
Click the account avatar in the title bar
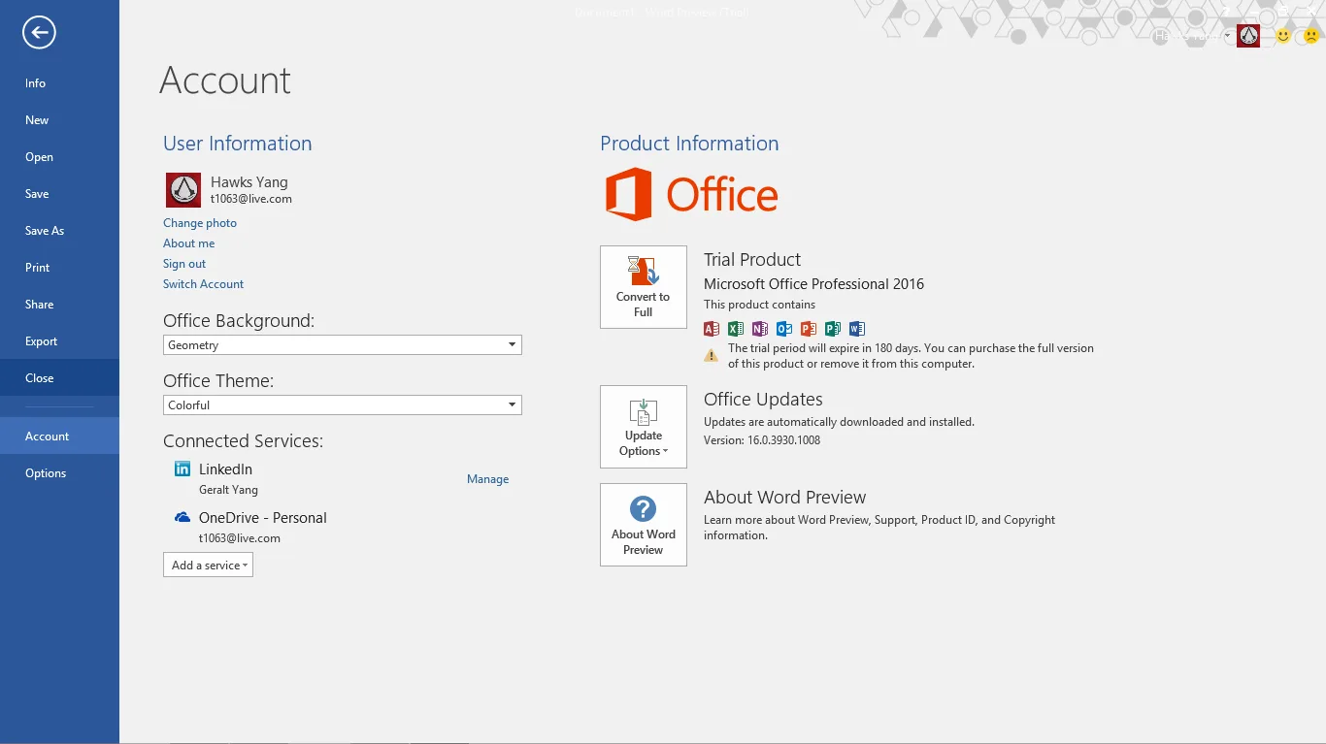(x=1248, y=36)
